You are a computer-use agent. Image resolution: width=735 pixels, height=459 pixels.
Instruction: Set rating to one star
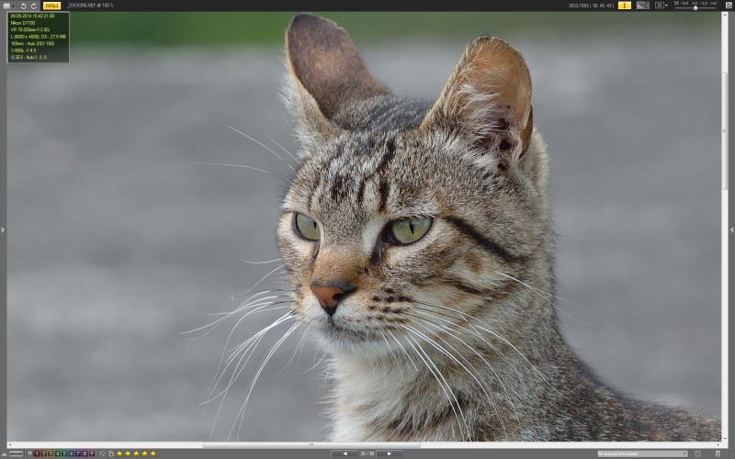(x=119, y=453)
